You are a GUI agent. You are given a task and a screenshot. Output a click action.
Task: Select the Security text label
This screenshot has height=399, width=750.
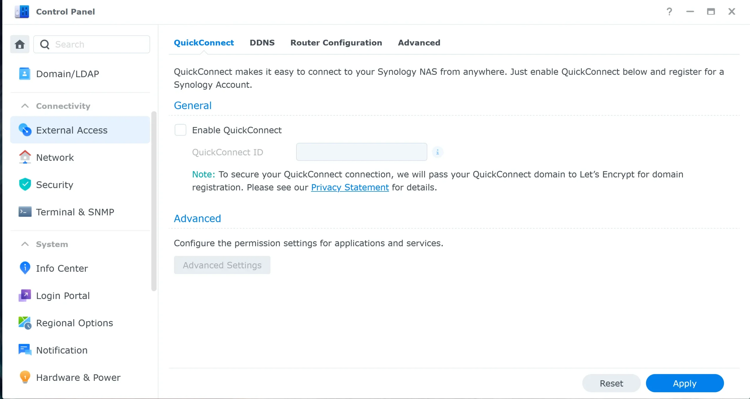[x=54, y=185]
